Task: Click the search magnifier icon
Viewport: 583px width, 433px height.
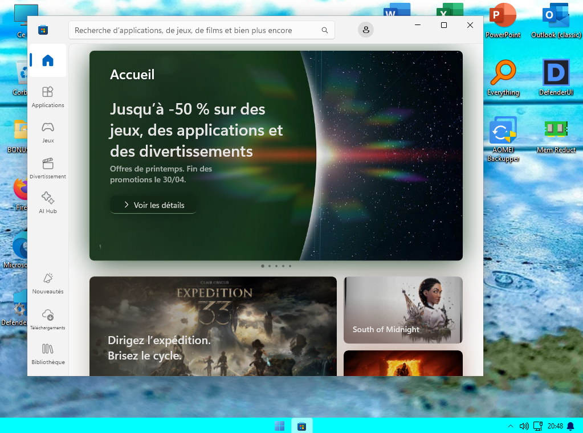Action: coord(325,30)
